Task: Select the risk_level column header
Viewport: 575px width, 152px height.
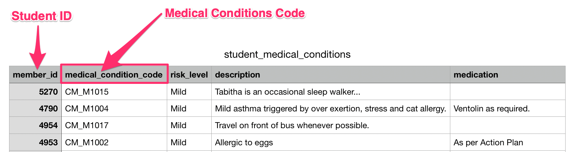Action: click(x=189, y=74)
